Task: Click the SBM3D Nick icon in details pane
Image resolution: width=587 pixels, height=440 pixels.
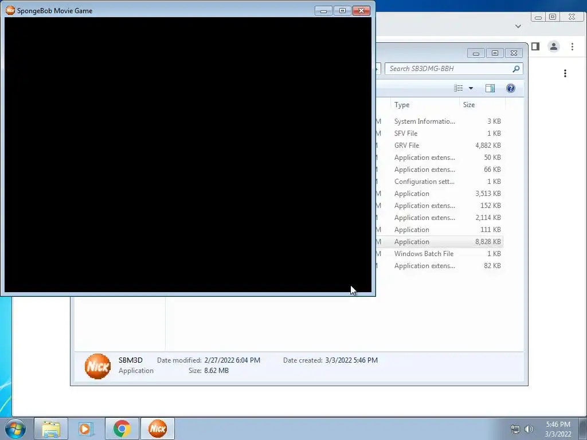Action: (97, 366)
